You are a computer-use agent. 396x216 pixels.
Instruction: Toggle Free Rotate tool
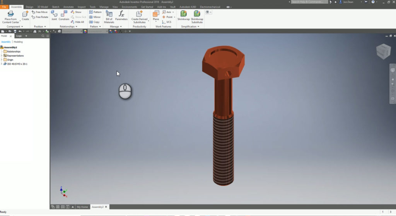40,17
